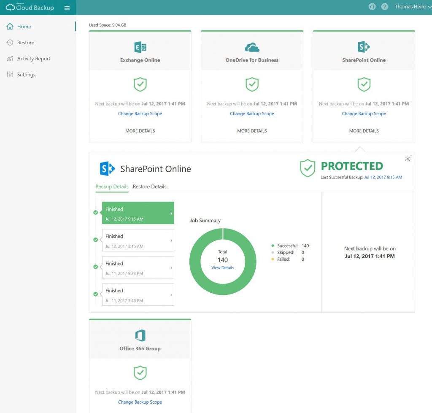The image size is (432, 413).
Task: Click green check beside 9:15 AM job
Action: coord(96,213)
